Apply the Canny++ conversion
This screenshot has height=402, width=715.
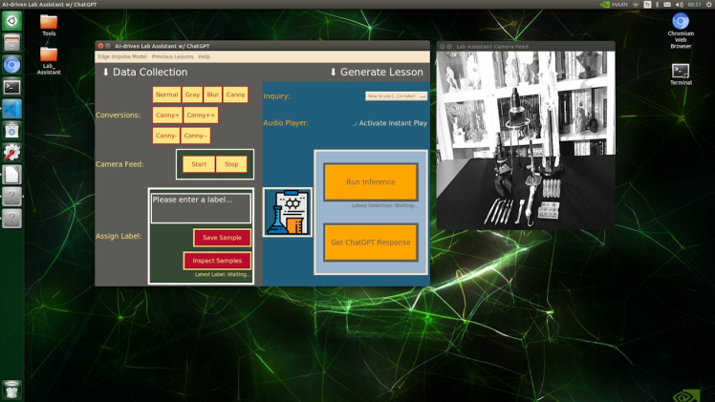(x=201, y=116)
